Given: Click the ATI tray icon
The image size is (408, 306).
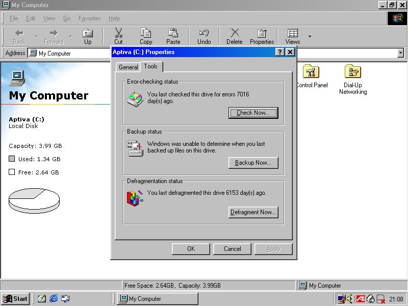Looking at the screenshot, I should tap(361, 299).
